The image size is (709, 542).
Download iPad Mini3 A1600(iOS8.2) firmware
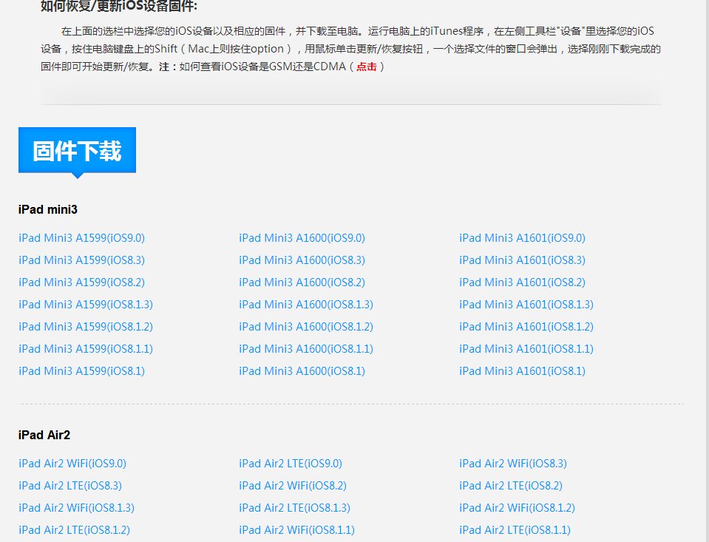click(x=302, y=282)
